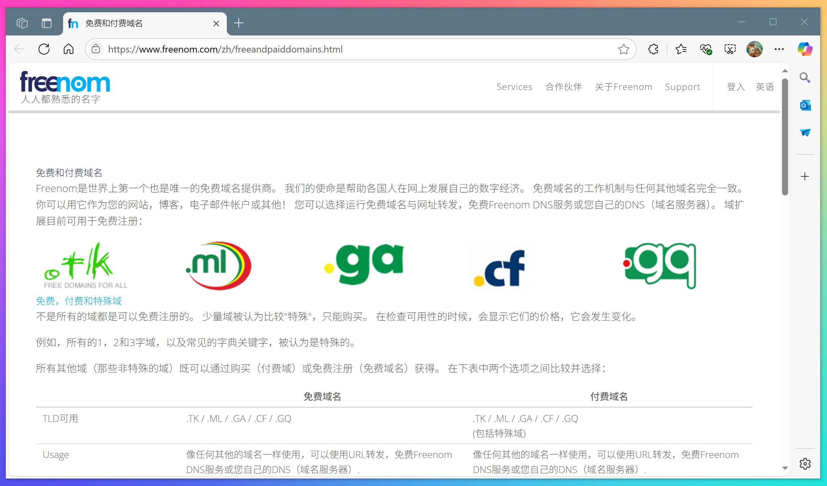Open the Web capture screenshot tool
827x486 pixels.
pos(730,49)
